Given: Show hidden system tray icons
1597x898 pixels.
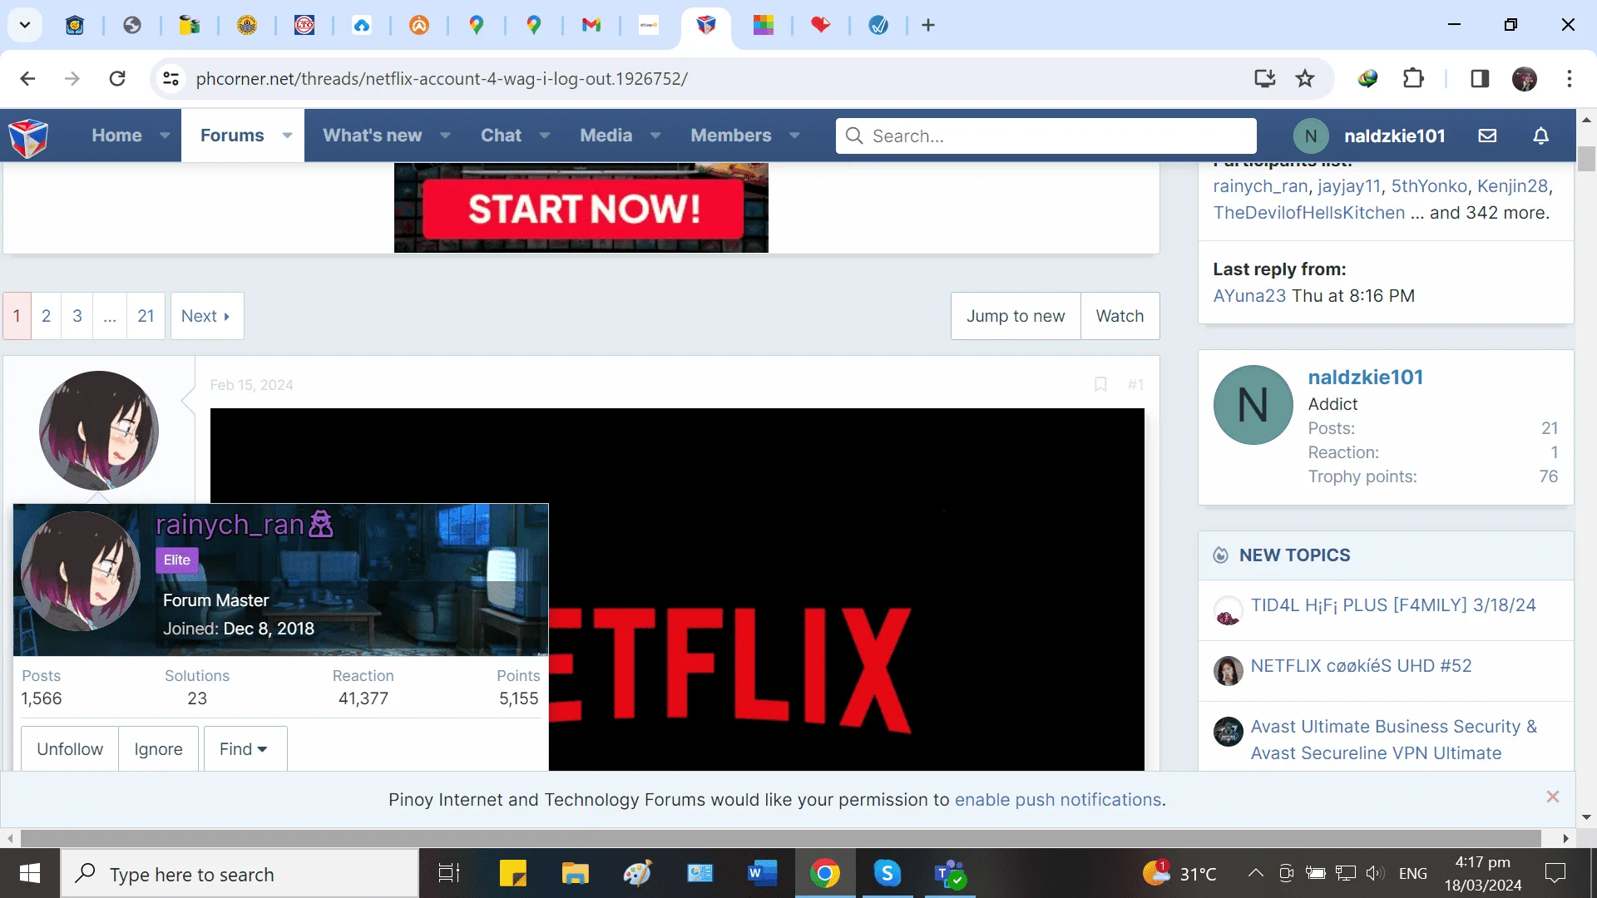Looking at the screenshot, I should click(x=1256, y=873).
